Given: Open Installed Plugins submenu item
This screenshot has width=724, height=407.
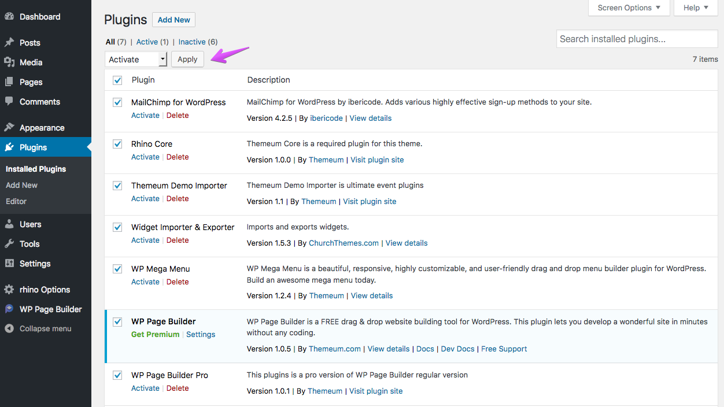Looking at the screenshot, I should (x=36, y=169).
